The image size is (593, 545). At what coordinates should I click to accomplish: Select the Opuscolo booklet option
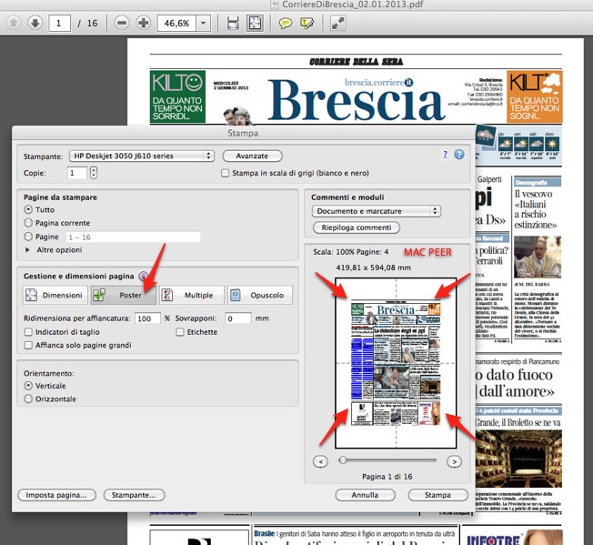click(260, 295)
